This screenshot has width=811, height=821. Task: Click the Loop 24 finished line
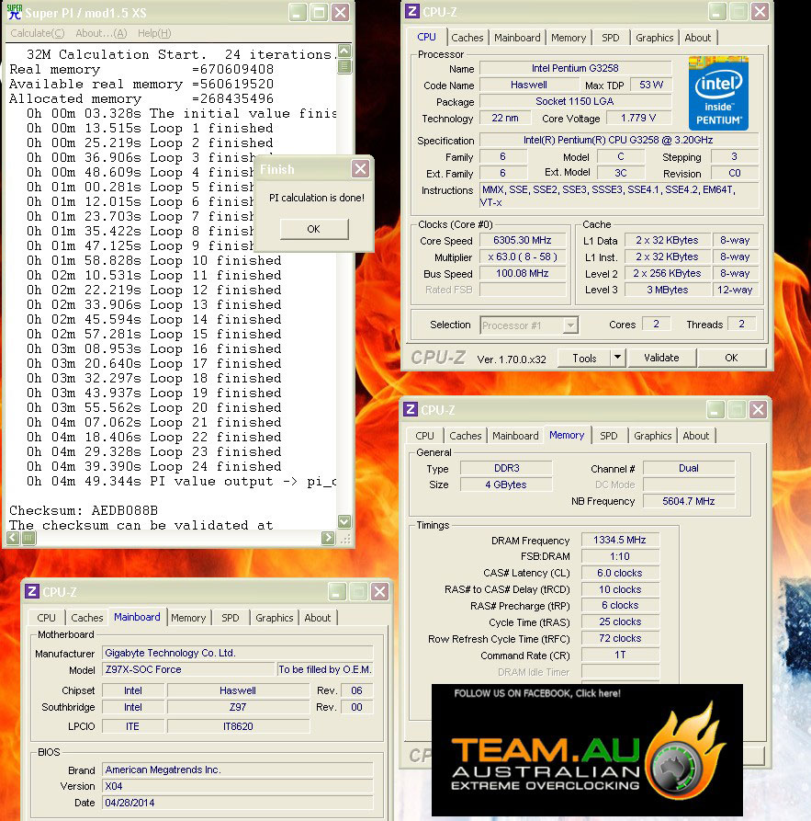pyautogui.click(x=153, y=466)
